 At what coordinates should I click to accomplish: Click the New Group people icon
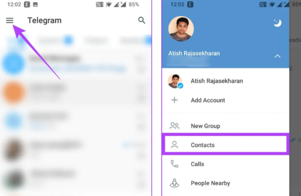point(174,126)
